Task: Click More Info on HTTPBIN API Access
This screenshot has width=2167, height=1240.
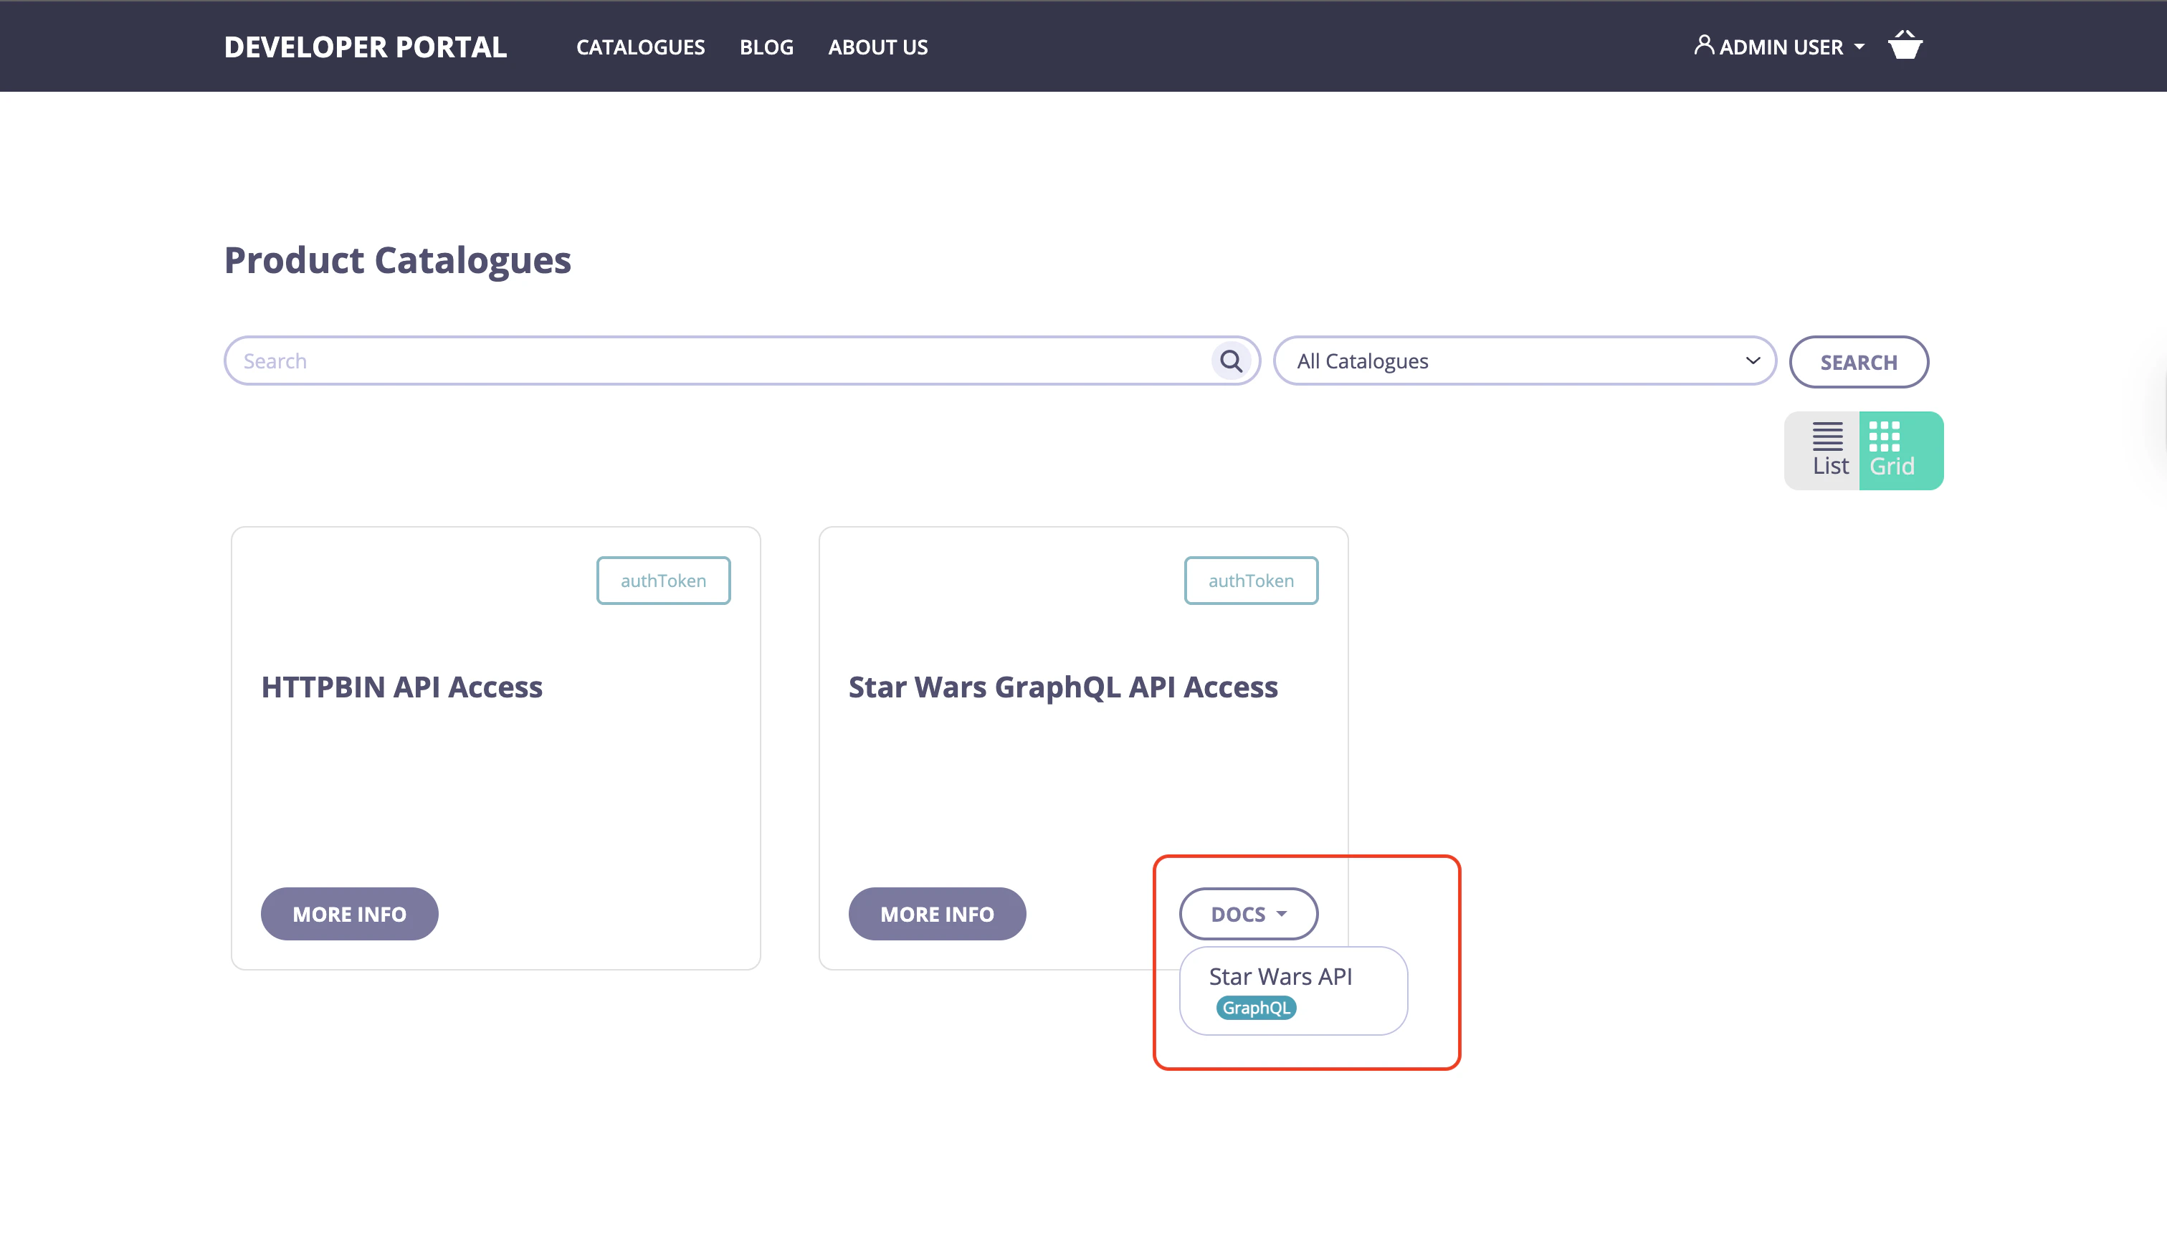Action: click(x=349, y=913)
